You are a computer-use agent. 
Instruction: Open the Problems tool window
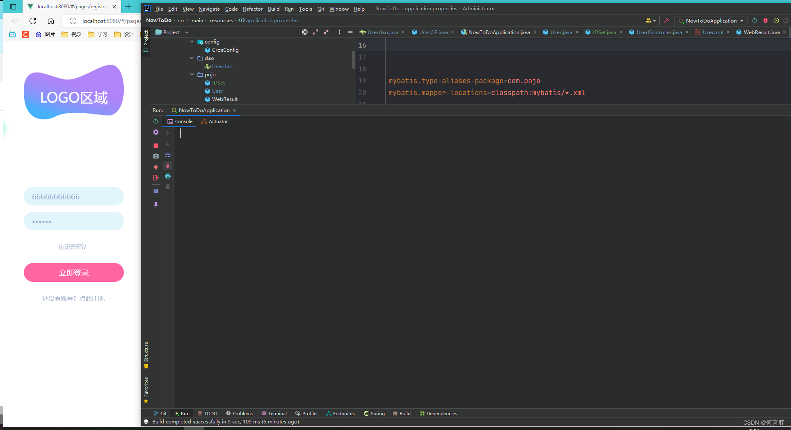coord(239,414)
